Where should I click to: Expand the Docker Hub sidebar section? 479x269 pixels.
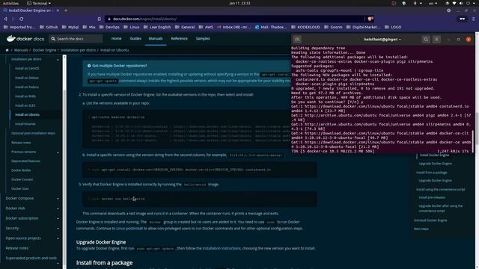(x=58, y=208)
